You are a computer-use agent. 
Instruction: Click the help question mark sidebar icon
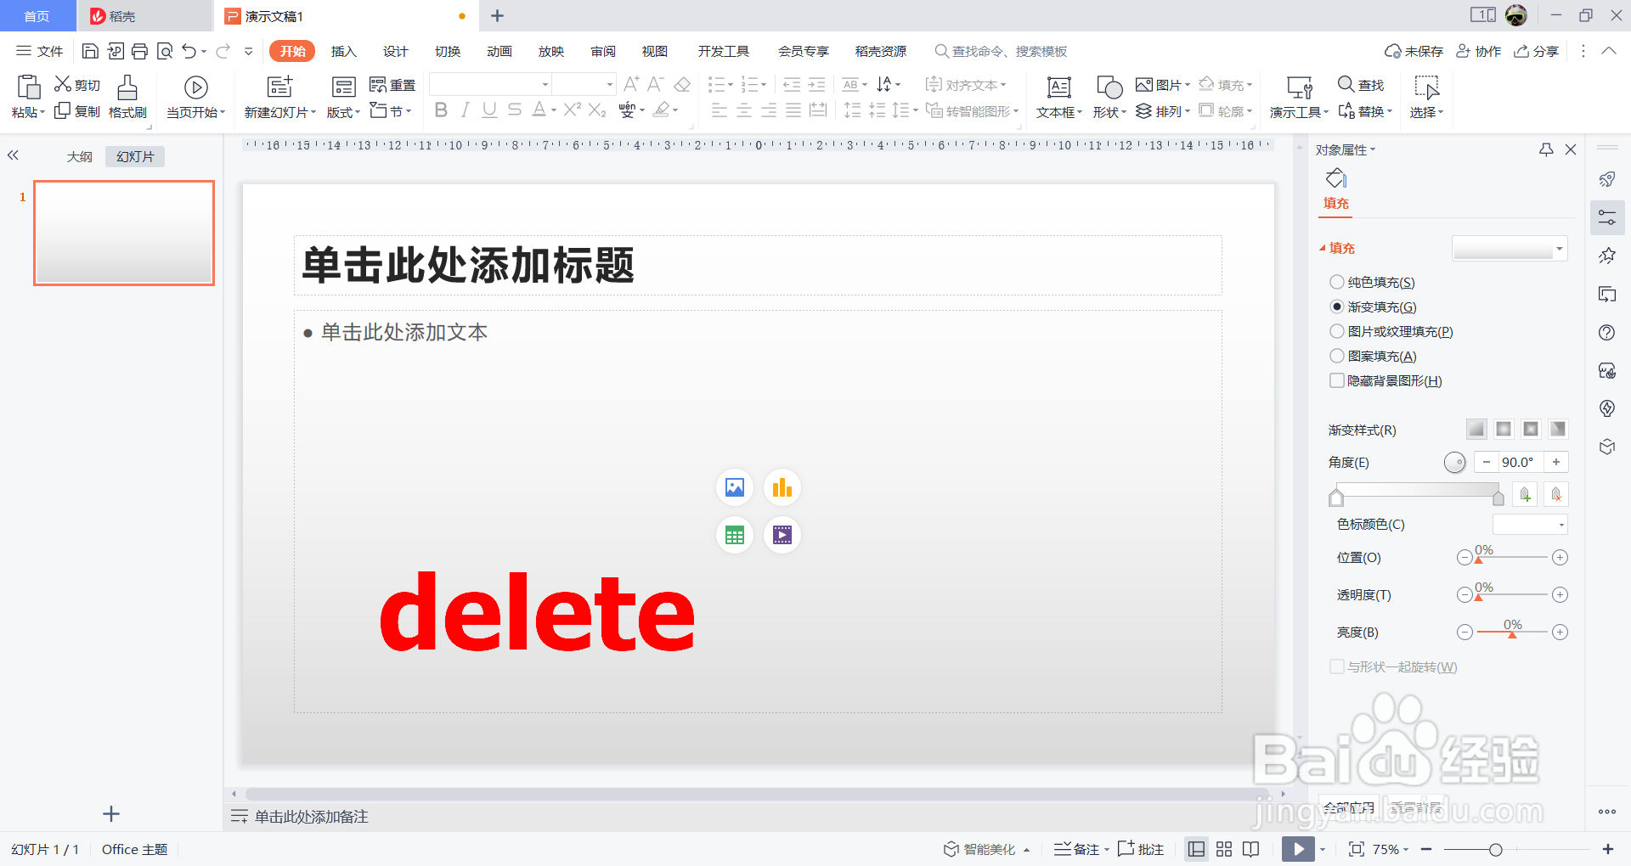[1607, 333]
